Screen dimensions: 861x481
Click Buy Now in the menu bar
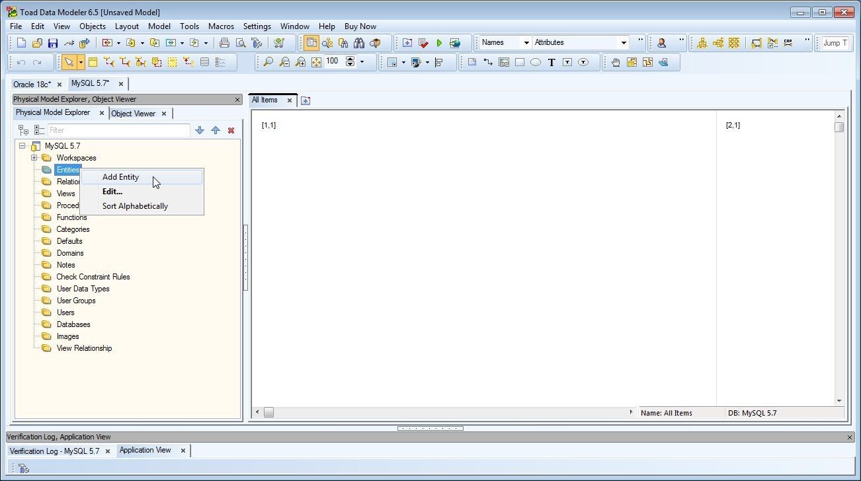point(360,26)
